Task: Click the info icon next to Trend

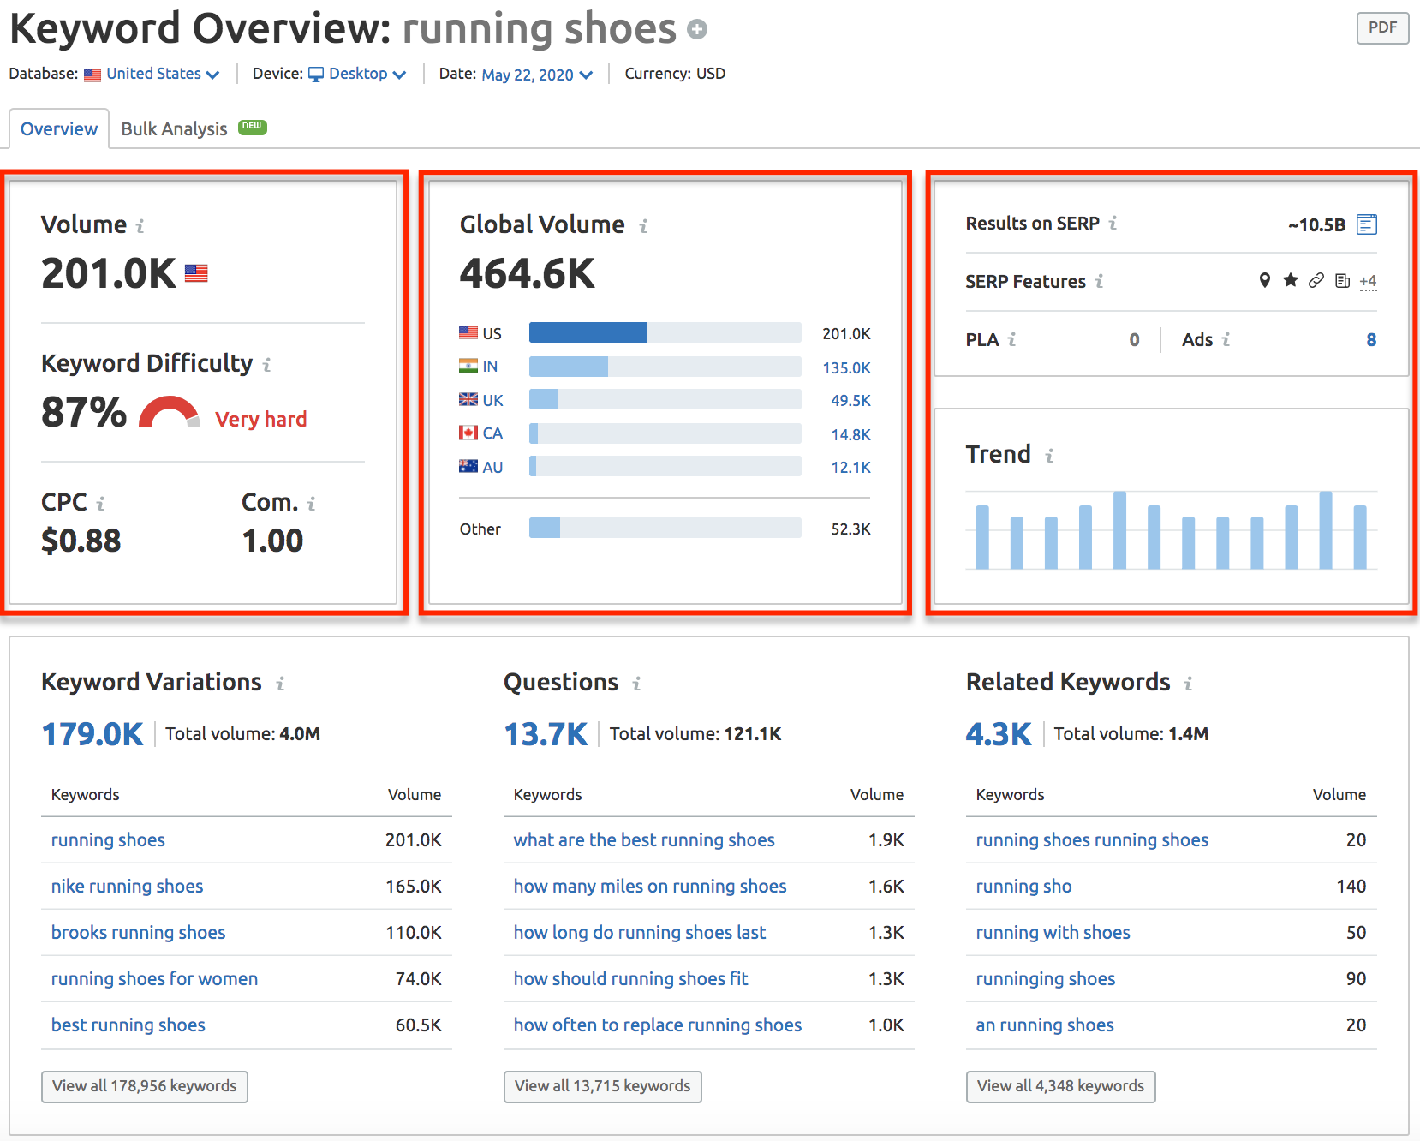Action: [1049, 456]
